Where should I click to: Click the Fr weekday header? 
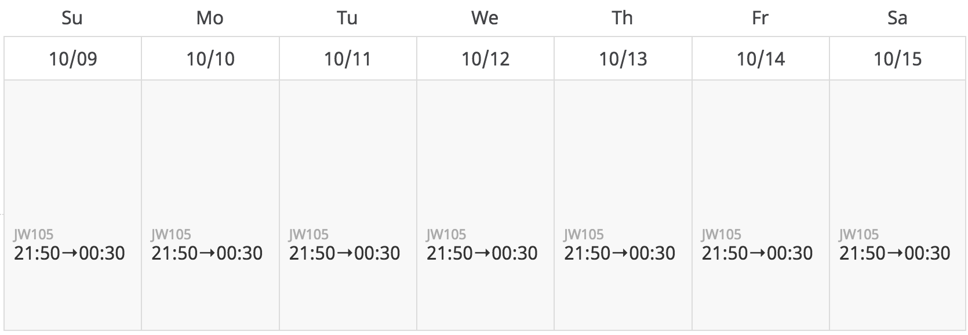click(x=760, y=18)
